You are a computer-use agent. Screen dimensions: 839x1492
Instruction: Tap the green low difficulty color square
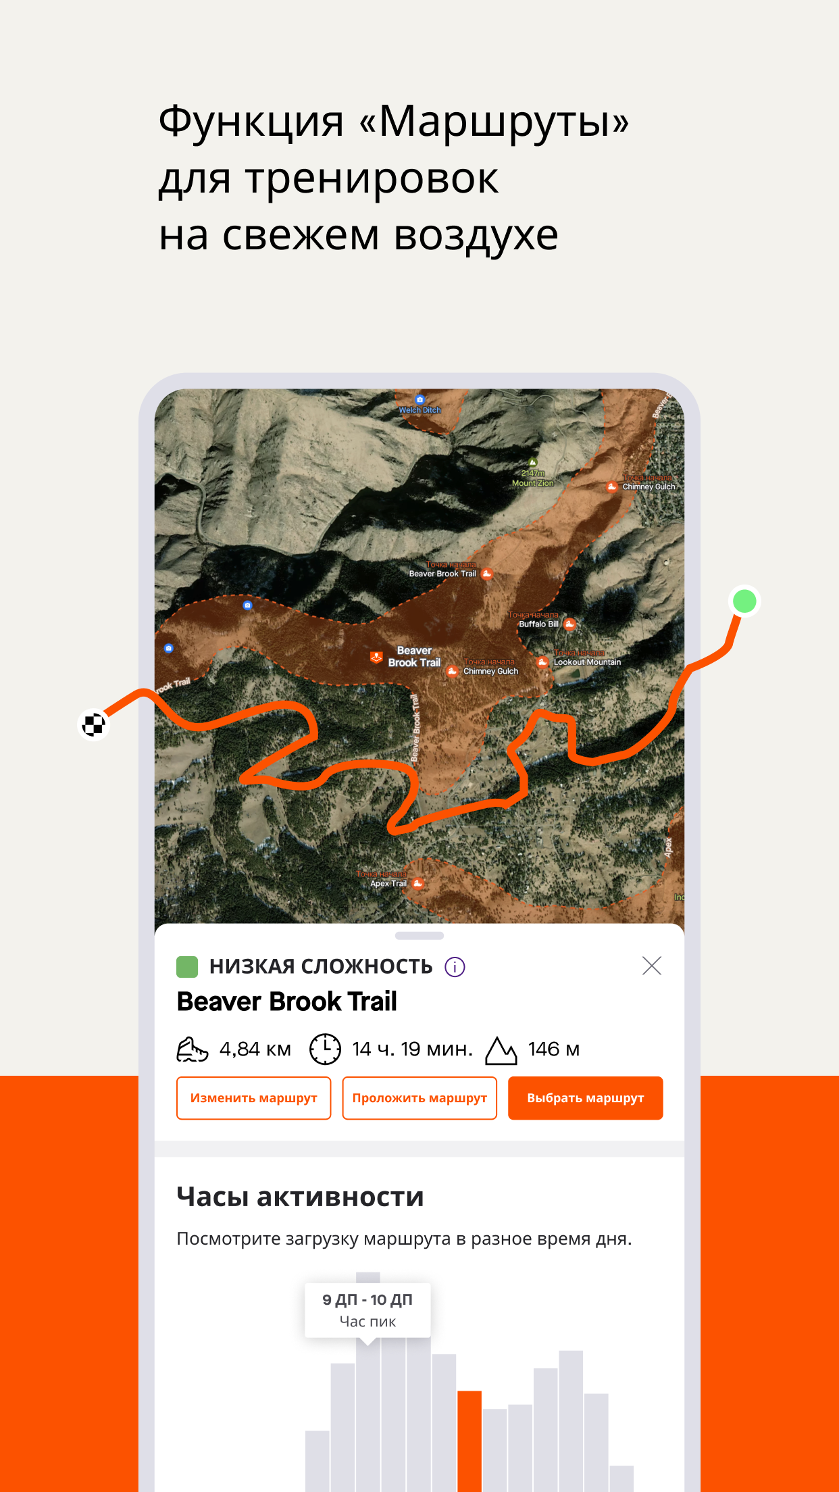point(187,967)
